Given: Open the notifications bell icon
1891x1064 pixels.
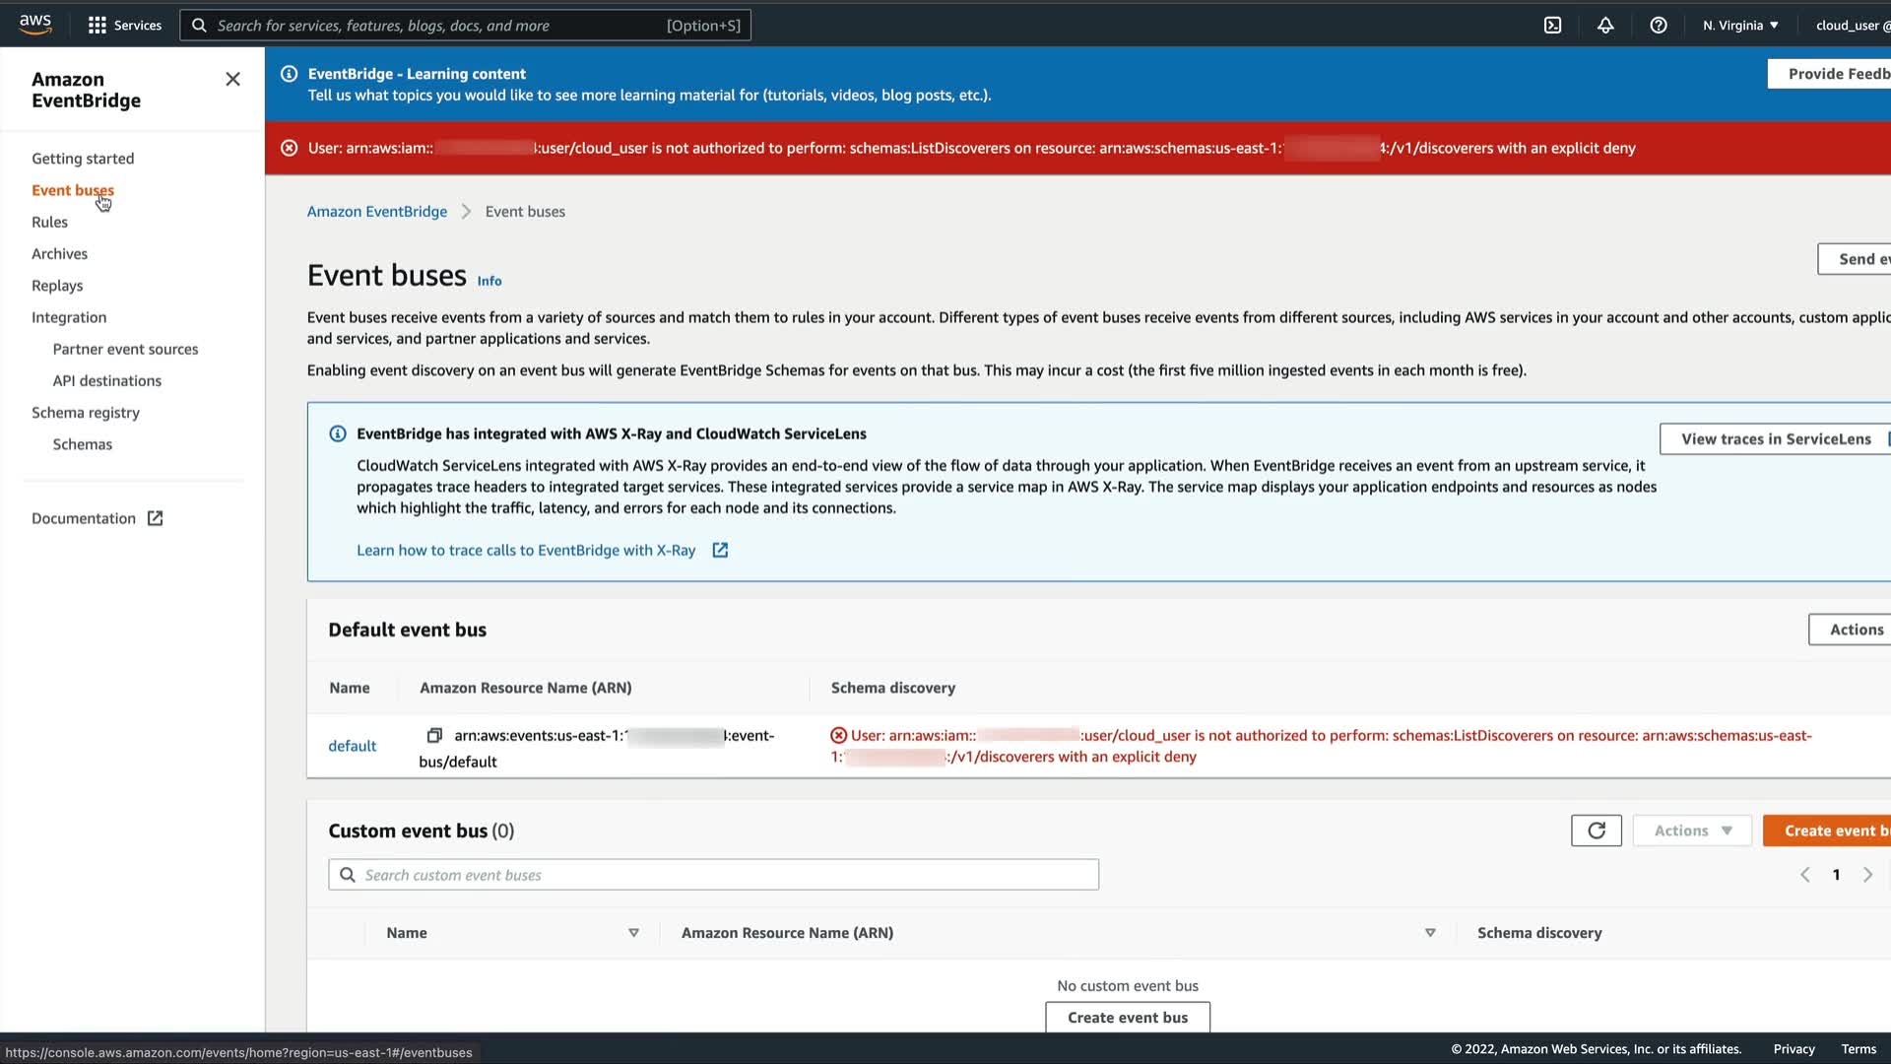Looking at the screenshot, I should (1605, 26).
